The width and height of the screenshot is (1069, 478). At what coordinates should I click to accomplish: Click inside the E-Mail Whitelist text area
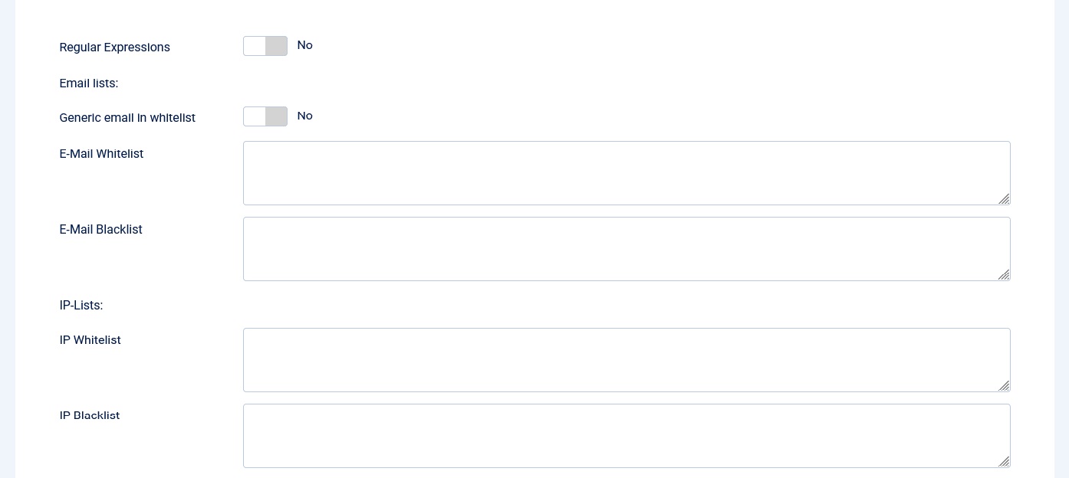626,173
